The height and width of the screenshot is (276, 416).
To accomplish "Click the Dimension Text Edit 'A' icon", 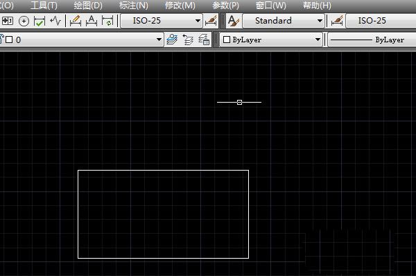I will tap(92, 21).
